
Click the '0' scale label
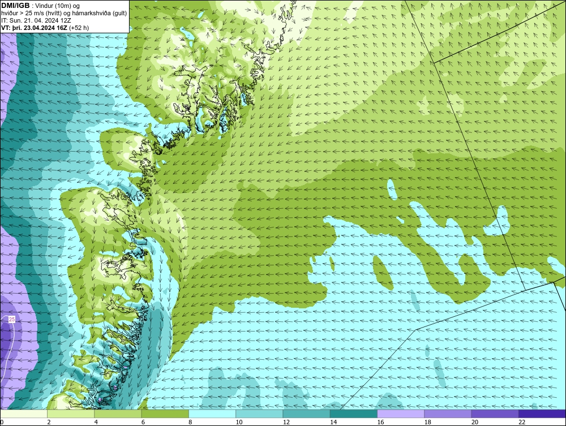[2, 423]
